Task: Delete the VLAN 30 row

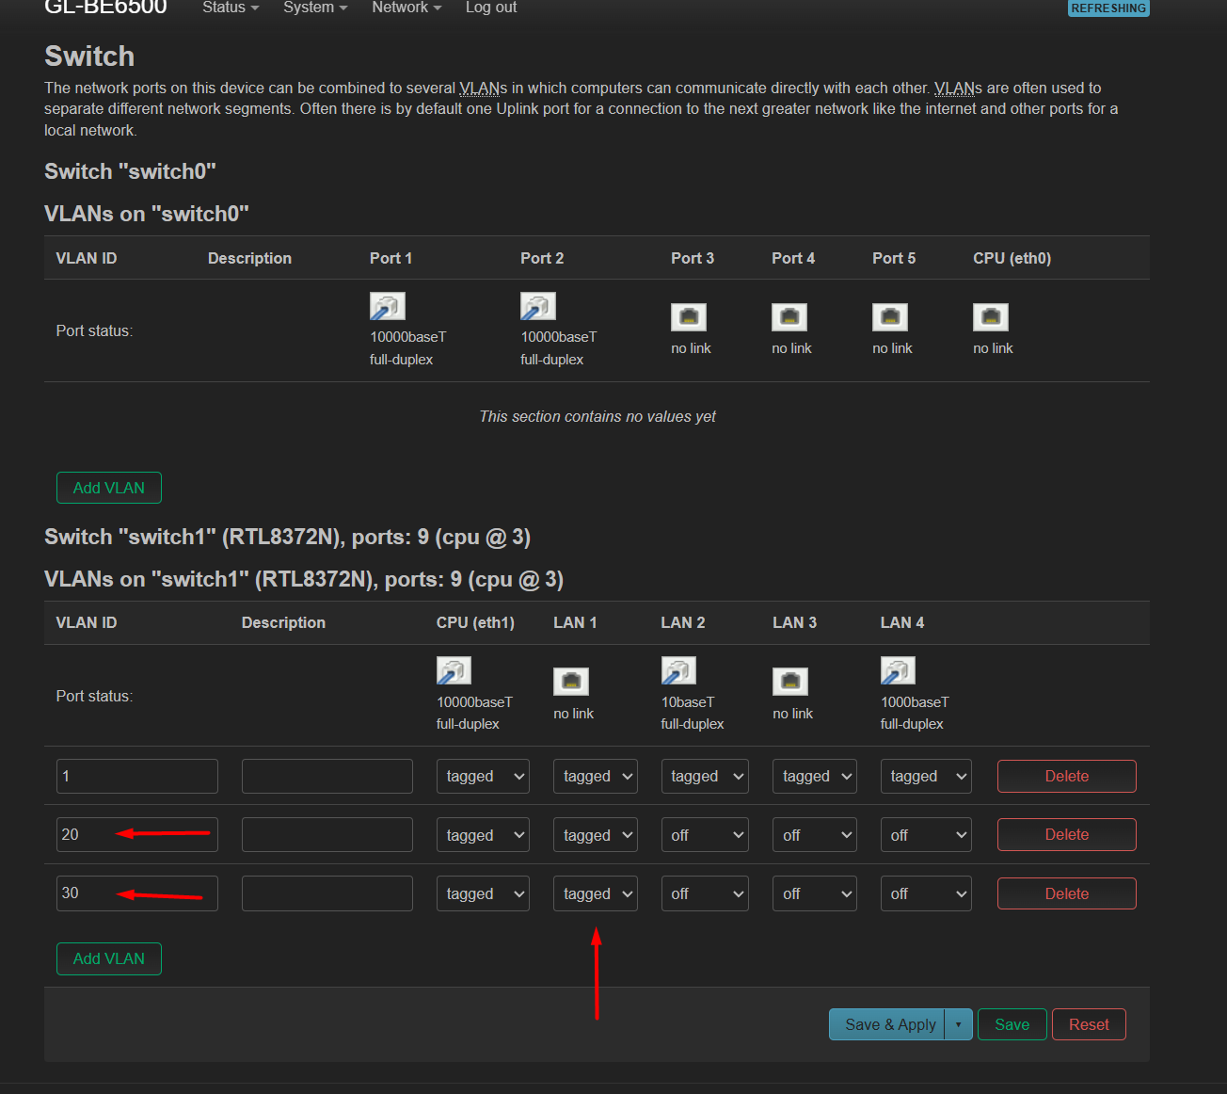Action: pyautogui.click(x=1067, y=893)
